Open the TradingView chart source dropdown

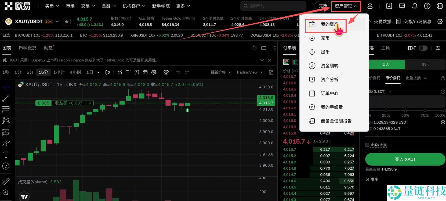point(249,72)
